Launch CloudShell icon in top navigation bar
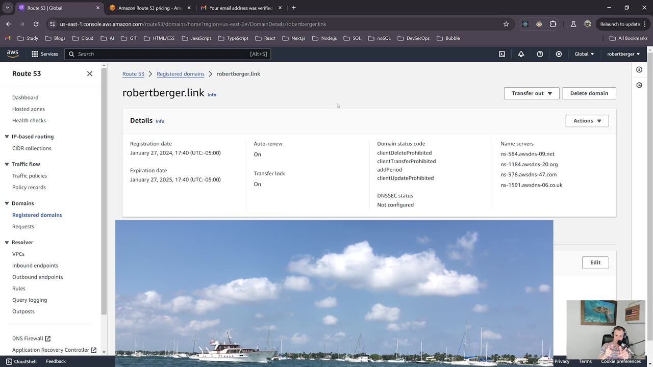The height and width of the screenshot is (367, 653). point(502,54)
